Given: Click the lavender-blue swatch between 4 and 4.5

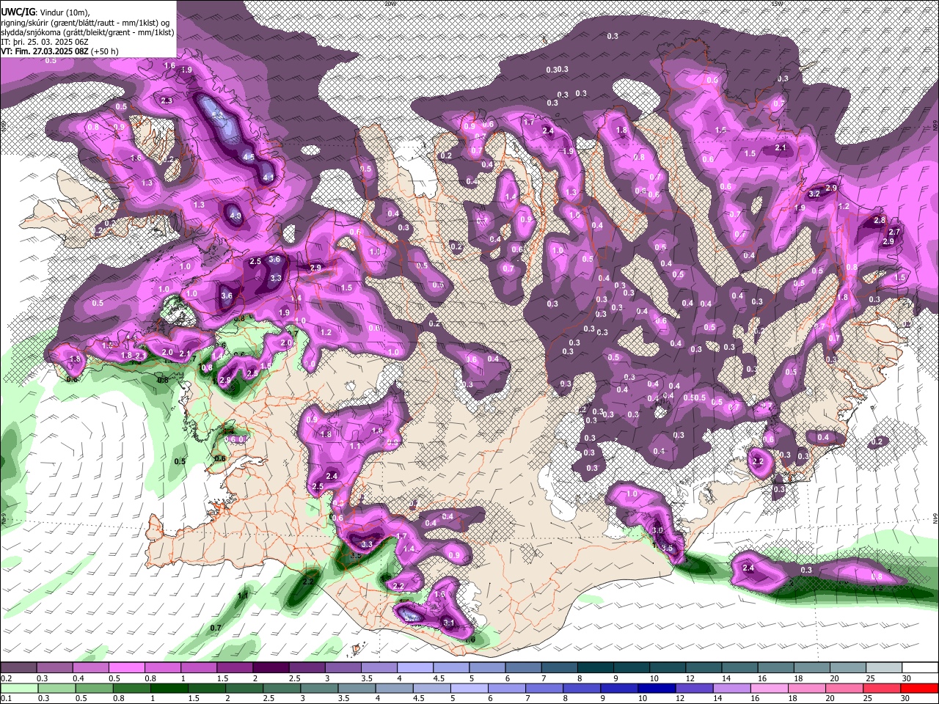Looking at the screenshot, I should point(414,668).
